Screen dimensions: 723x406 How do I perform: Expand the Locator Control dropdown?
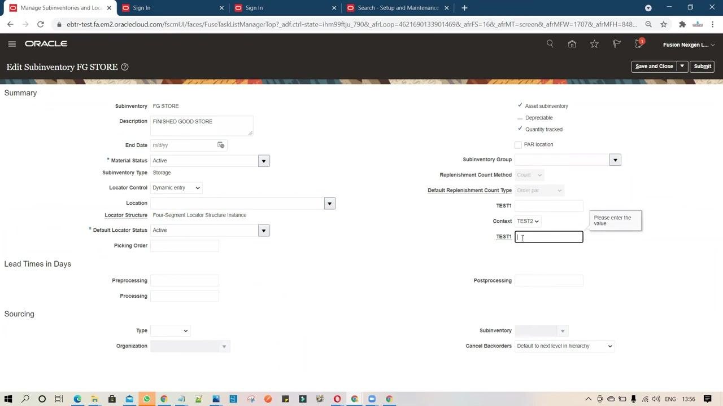[176, 188]
